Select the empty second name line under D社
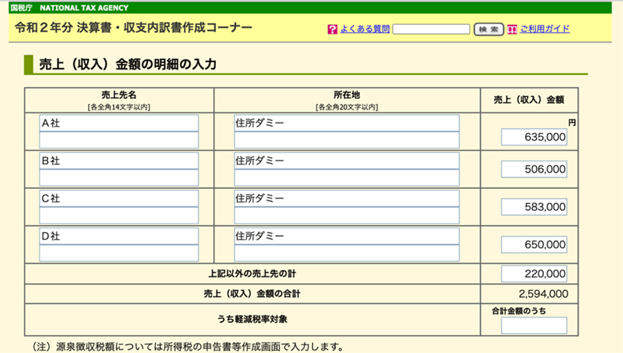Image resolution: width=623 pixels, height=353 pixels. (119, 253)
